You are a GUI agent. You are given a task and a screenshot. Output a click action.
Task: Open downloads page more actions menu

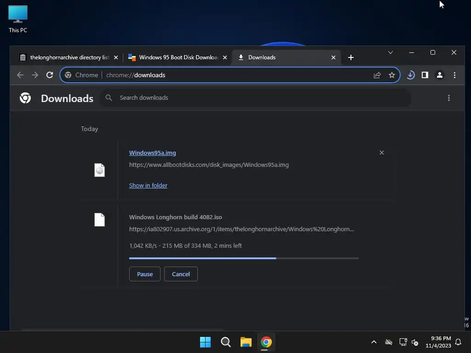pos(449,98)
